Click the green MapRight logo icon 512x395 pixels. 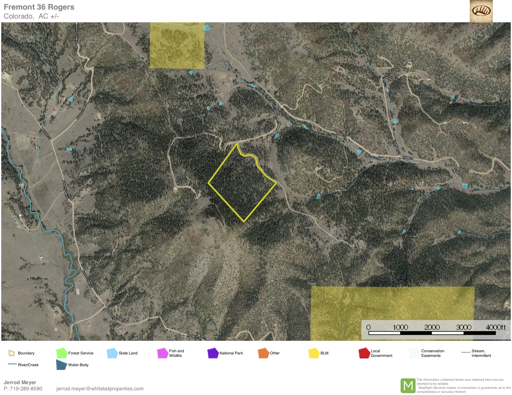coord(408,386)
